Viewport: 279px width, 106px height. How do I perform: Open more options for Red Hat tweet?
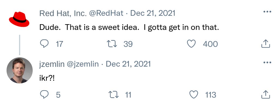(267, 12)
